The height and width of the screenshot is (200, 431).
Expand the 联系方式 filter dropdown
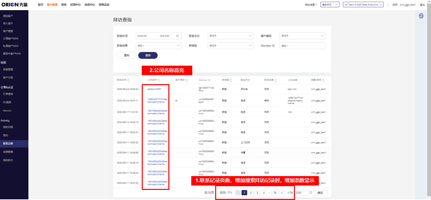pos(230,36)
